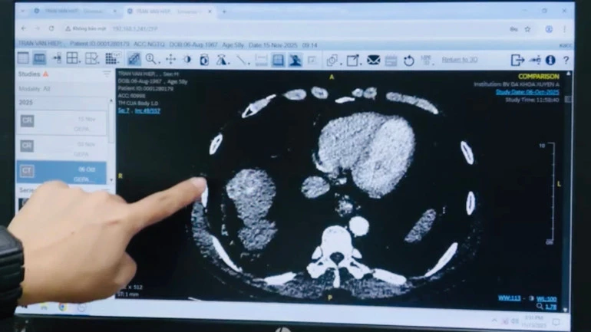
Task: Select the window level contrast tool
Action: click(x=187, y=59)
